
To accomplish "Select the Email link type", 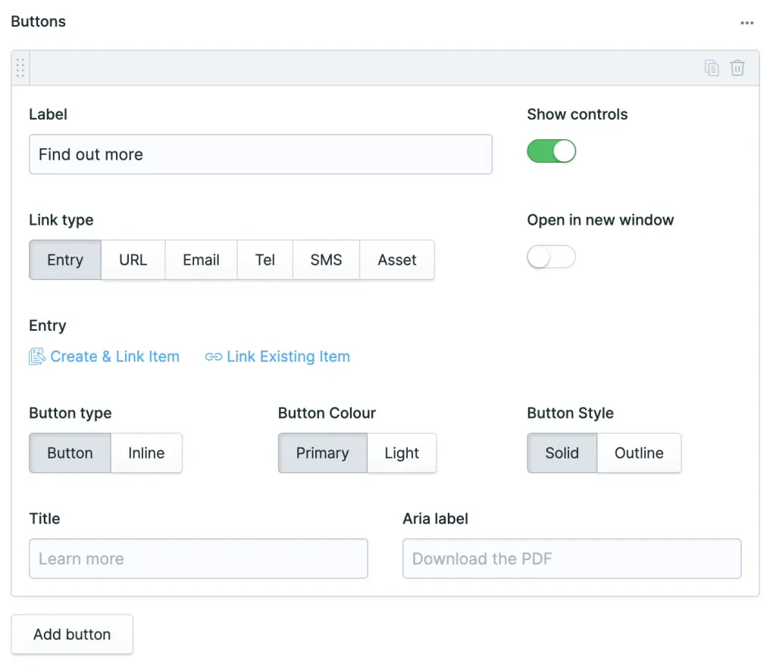I will pyautogui.click(x=201, y=260).
